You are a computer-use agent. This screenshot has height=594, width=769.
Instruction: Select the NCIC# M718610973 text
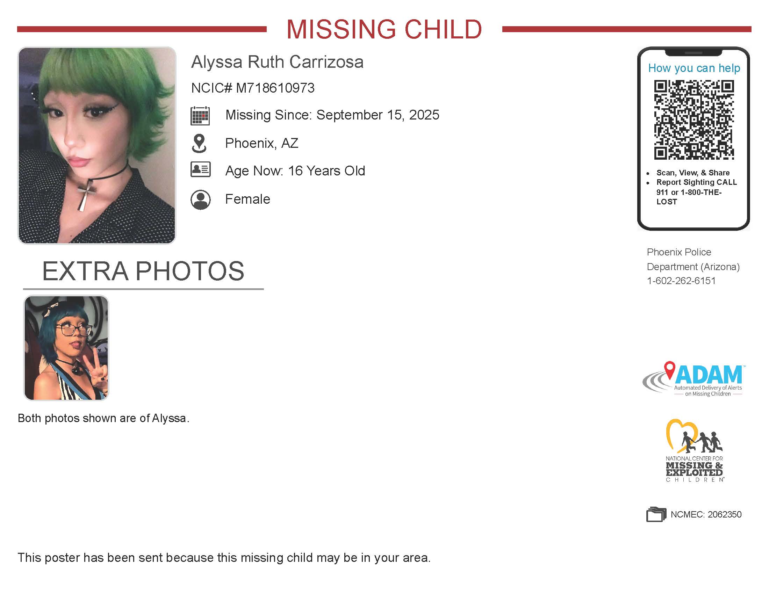252,88
